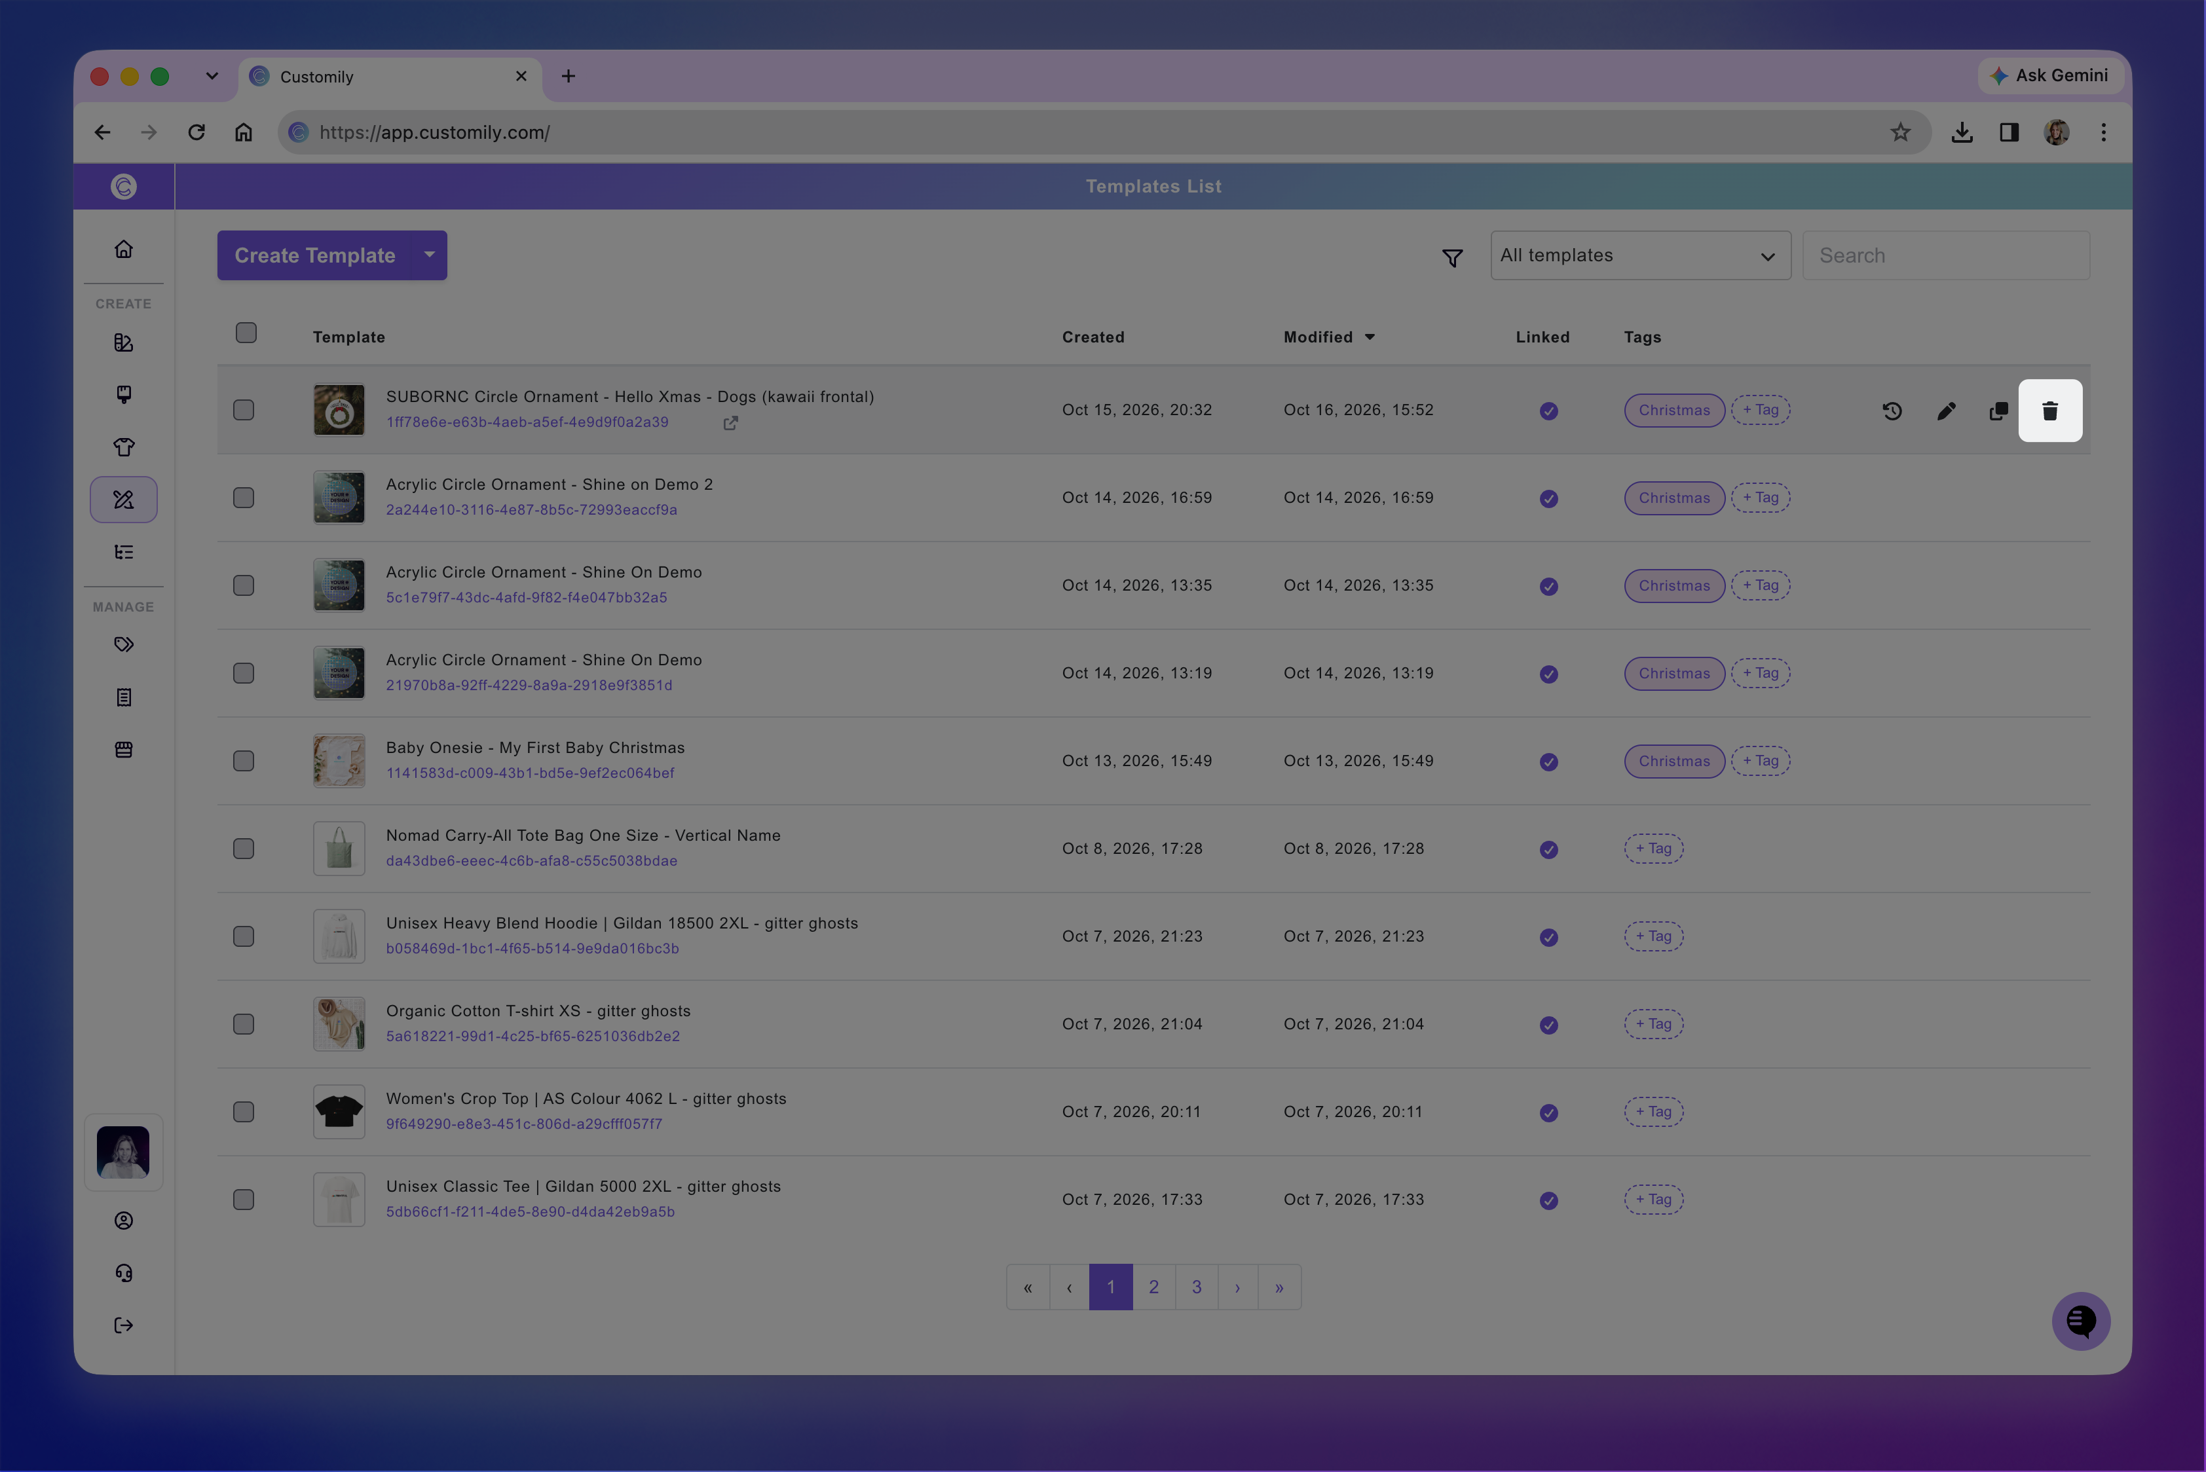
Task: Open the chat bubble widget
Action: point(2081,1321)
